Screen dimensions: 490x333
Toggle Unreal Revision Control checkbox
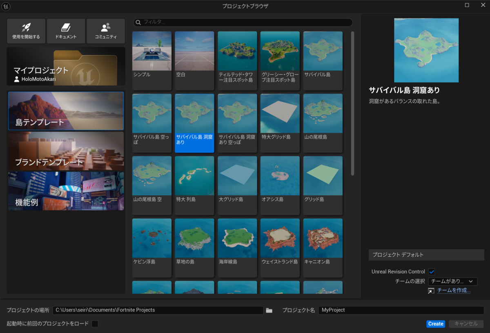pyautogui.click(x=432, y=272)
